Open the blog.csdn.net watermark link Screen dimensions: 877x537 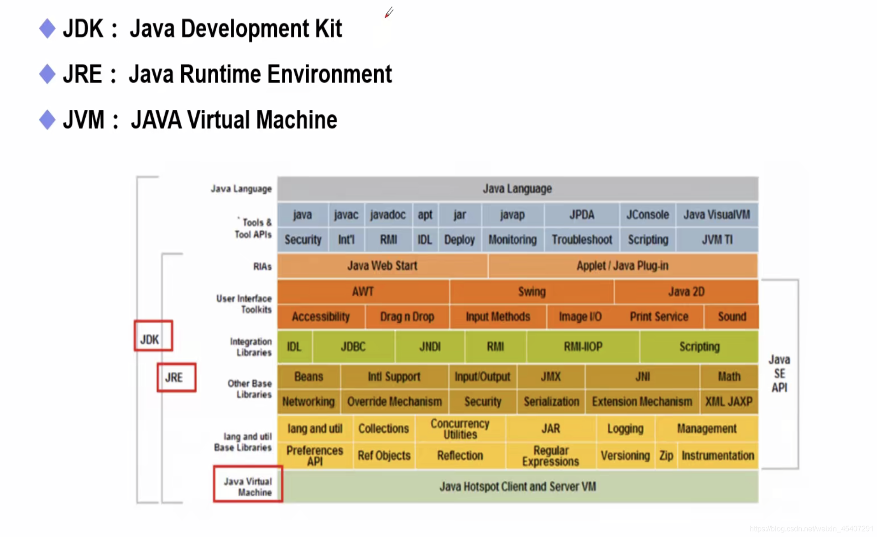click(x=810, y=529)
